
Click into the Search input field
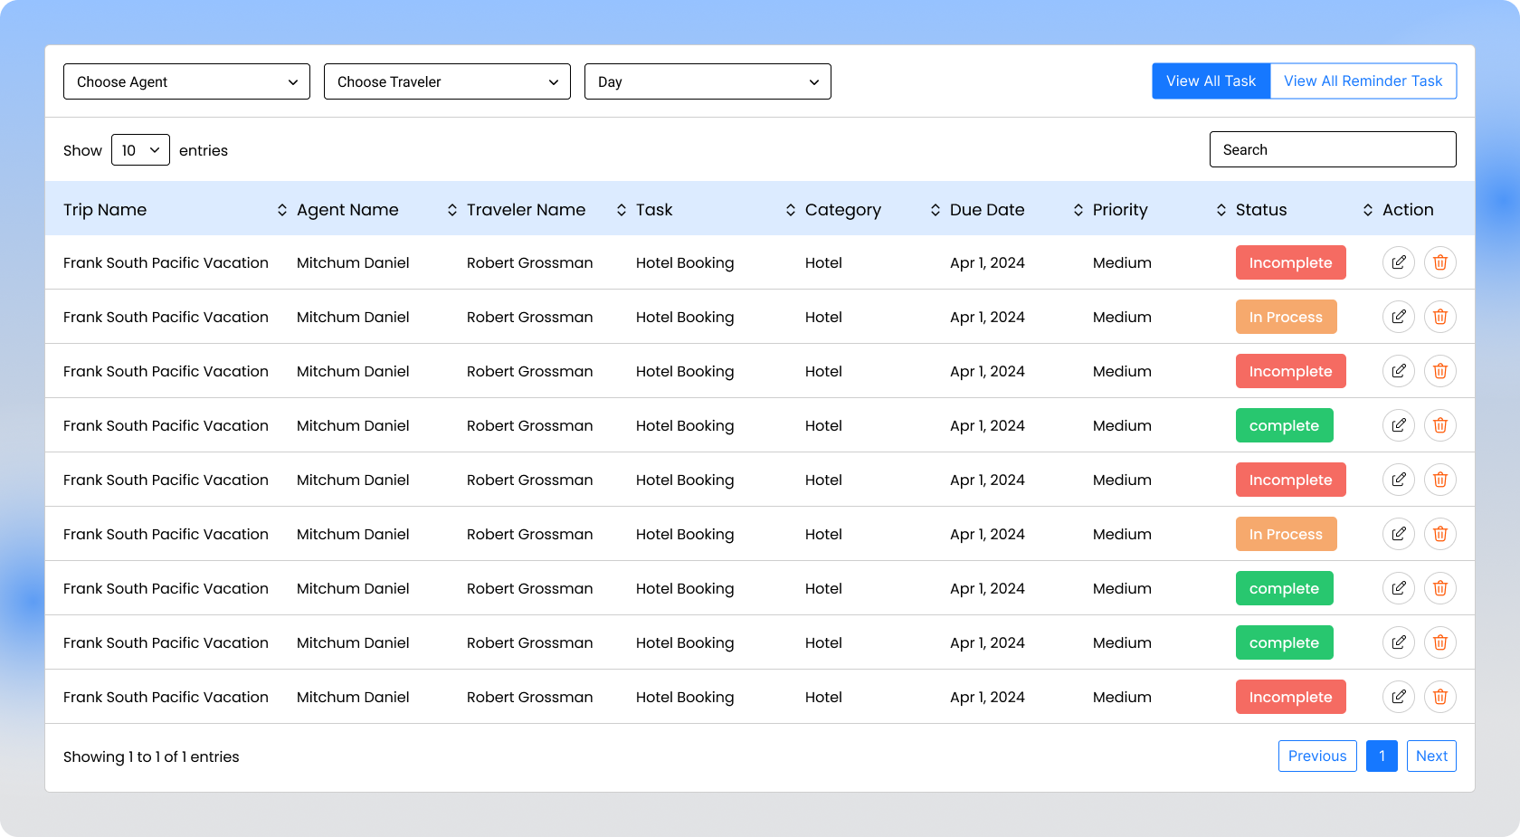pos(1332,150)
